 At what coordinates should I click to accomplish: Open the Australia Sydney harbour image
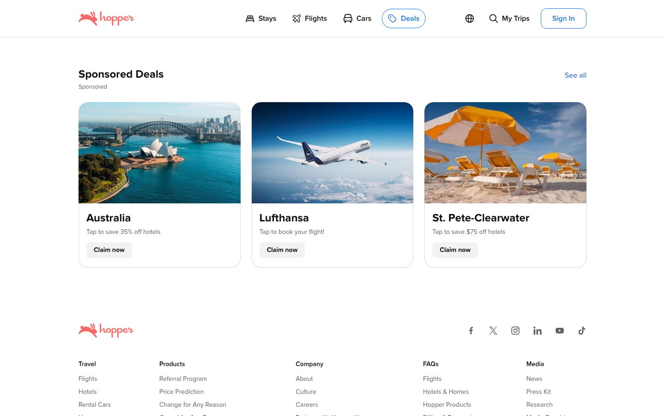pos(159,153)
